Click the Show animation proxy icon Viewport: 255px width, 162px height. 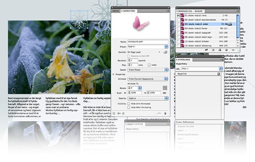point(119,113)
